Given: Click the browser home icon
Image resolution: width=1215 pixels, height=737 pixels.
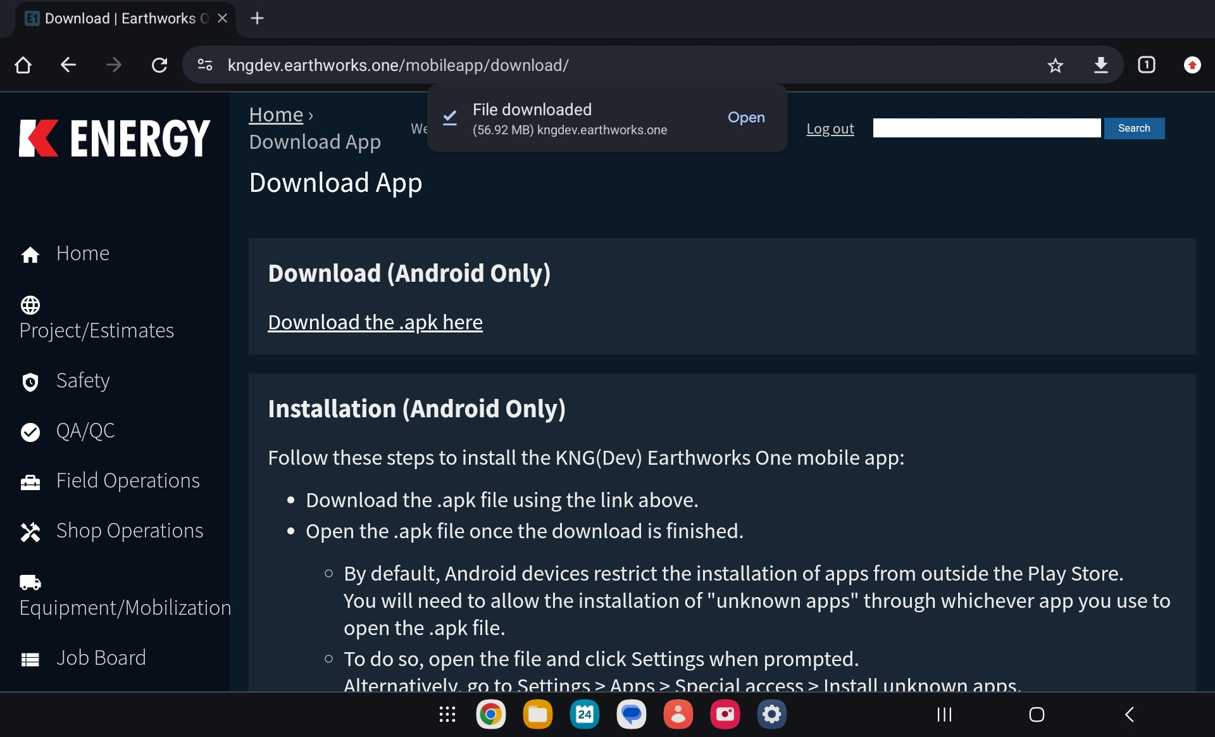Looking at the screenshot, I should tap(23, 65).
